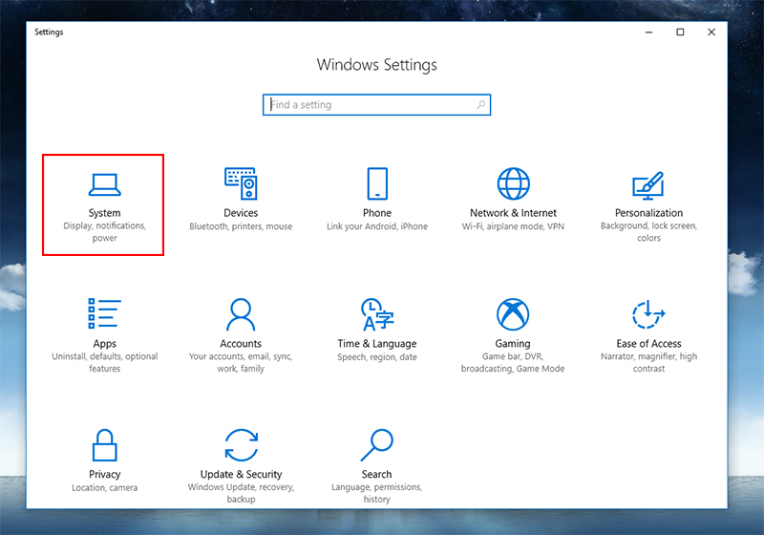
Task: Click the Personalization label
Action: tap(648, 213)
